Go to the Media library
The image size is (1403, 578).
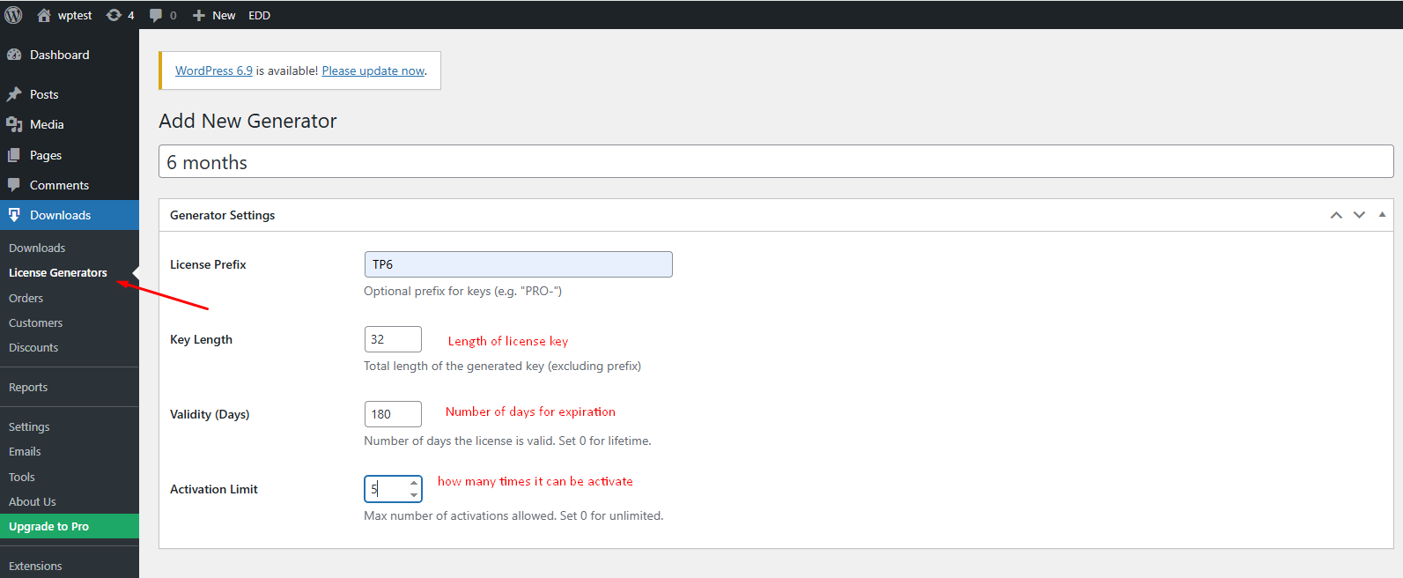tap(46, 124)
